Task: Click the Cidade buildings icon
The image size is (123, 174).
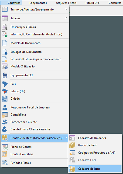Action: [5, 99]
